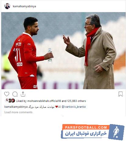Click the football player icon in the Parsfootball logo
This screenshot has height=142, width=126.
[x=116, y=132]
